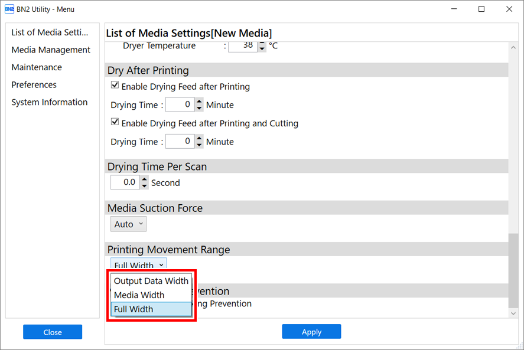Go to Maintenance section
The image size is (524, 350).
point(37,67)
